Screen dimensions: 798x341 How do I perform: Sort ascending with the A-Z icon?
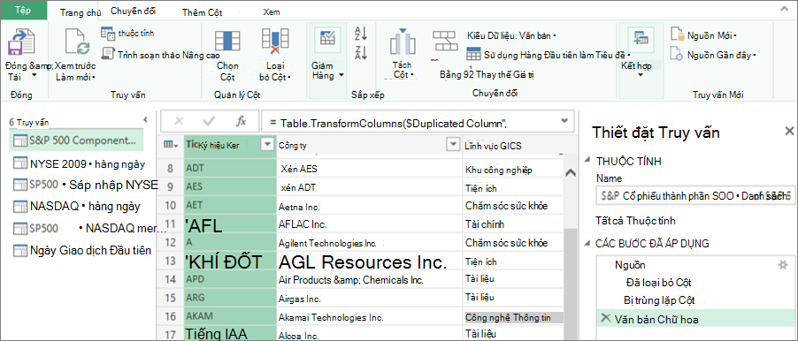click(360, 34)
